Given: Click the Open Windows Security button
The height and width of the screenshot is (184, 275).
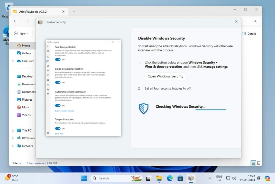Looking at the screenshot, I should [x=165, y=76].
